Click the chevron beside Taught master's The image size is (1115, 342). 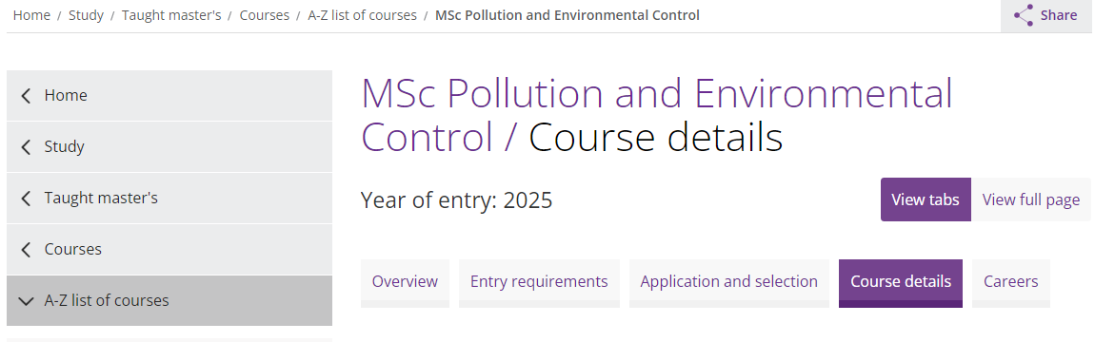point(27,198)
